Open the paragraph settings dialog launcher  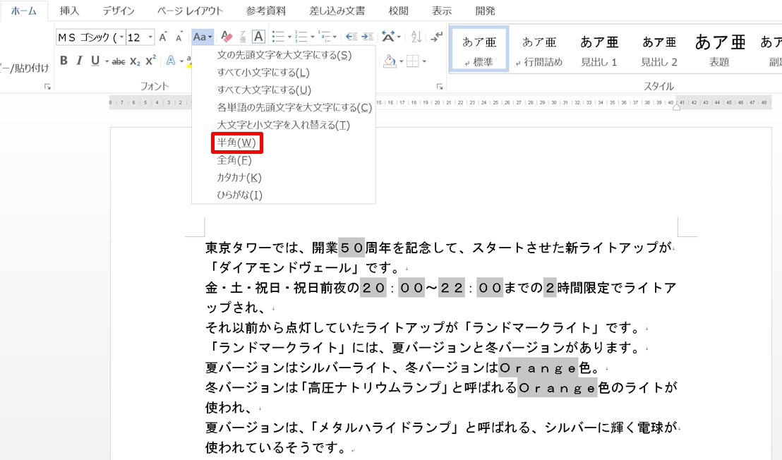tap(440, 87)
